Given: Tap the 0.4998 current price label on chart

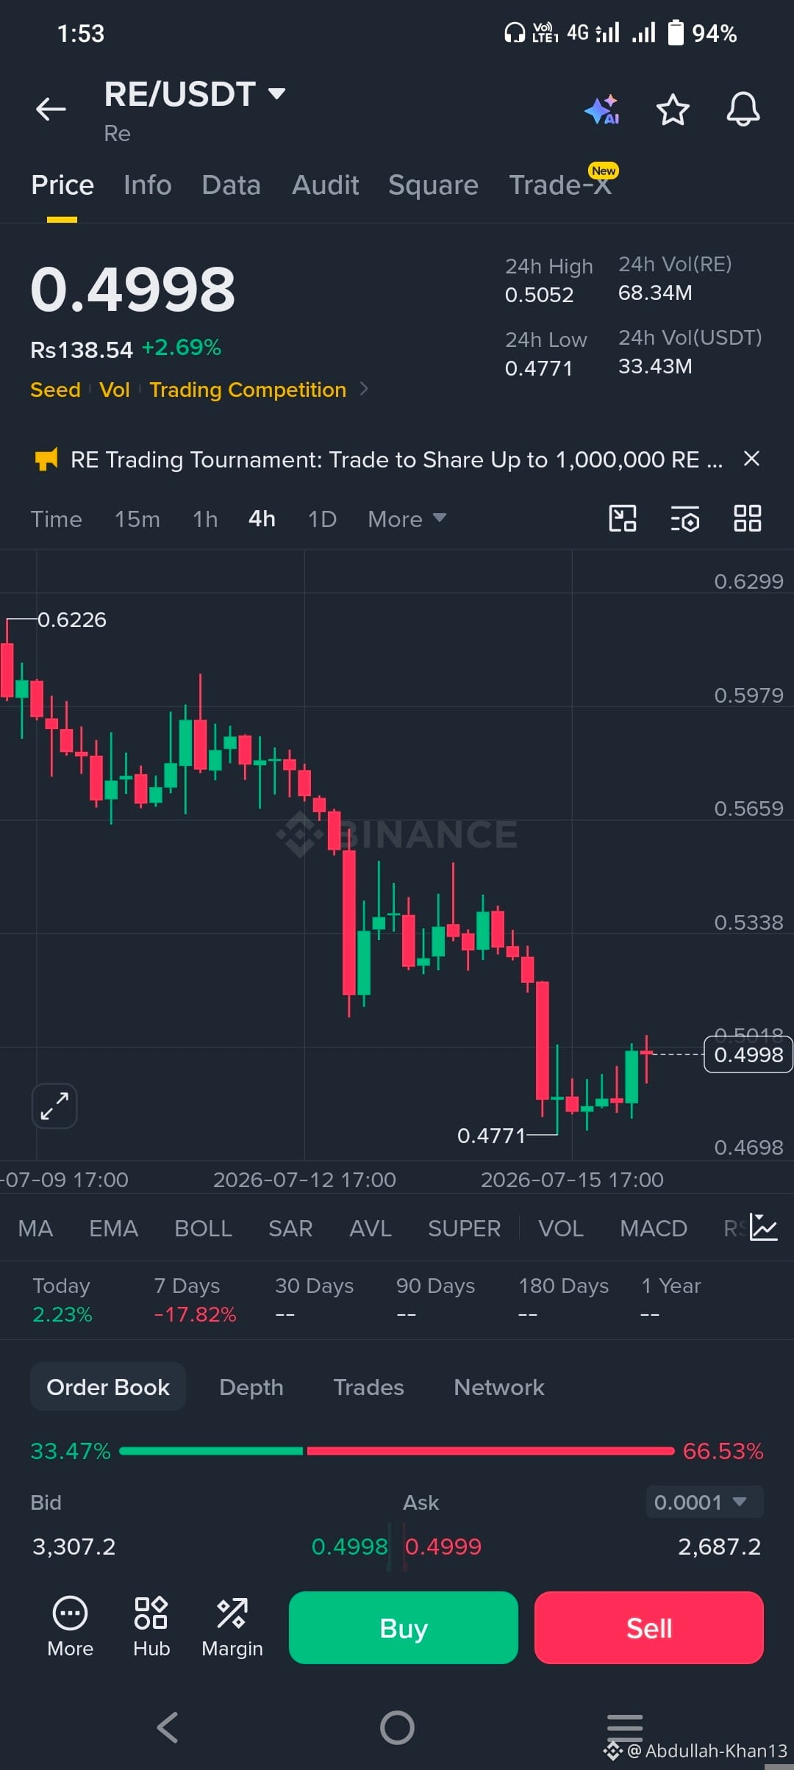Looking at the screenshot, I should click(748, 1054).
